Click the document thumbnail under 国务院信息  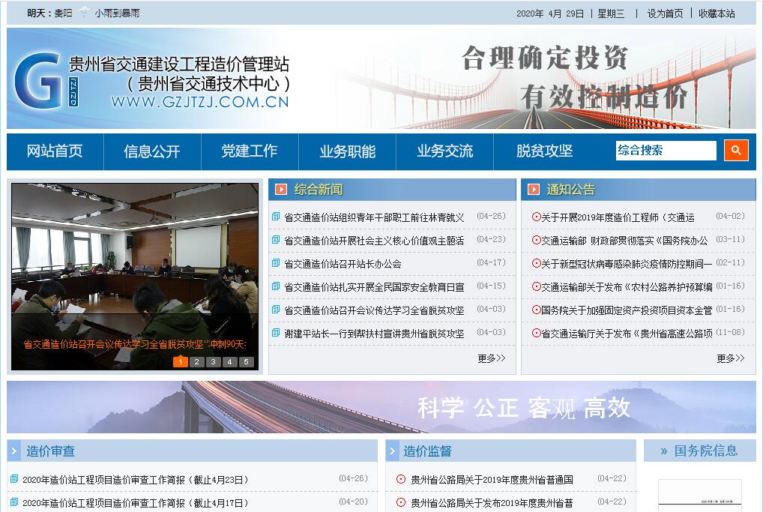(700, 496)
